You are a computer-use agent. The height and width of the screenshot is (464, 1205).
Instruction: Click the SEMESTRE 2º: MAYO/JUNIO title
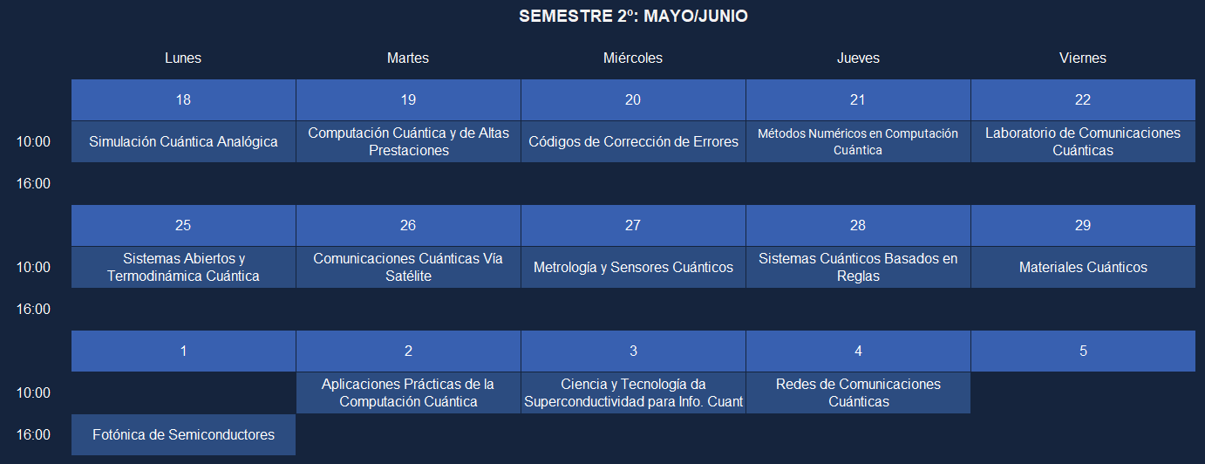(x=633, y=16)
